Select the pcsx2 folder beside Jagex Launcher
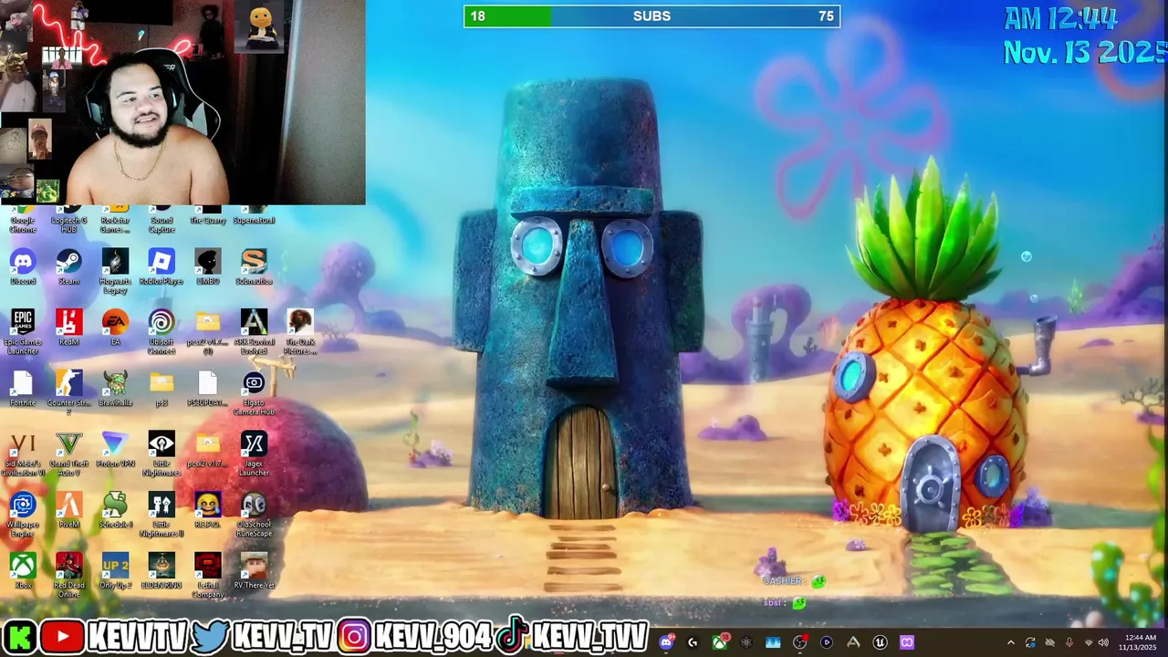 tap(208, 449)
